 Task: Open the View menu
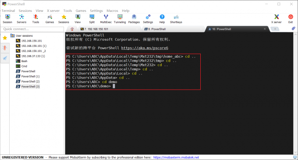click(x=39, y=10)
